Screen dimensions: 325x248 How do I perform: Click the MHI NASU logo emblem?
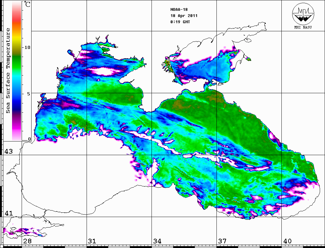coord(303,14)
